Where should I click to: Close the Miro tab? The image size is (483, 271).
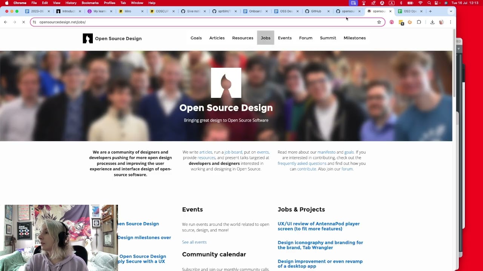(x=142, y=11)
